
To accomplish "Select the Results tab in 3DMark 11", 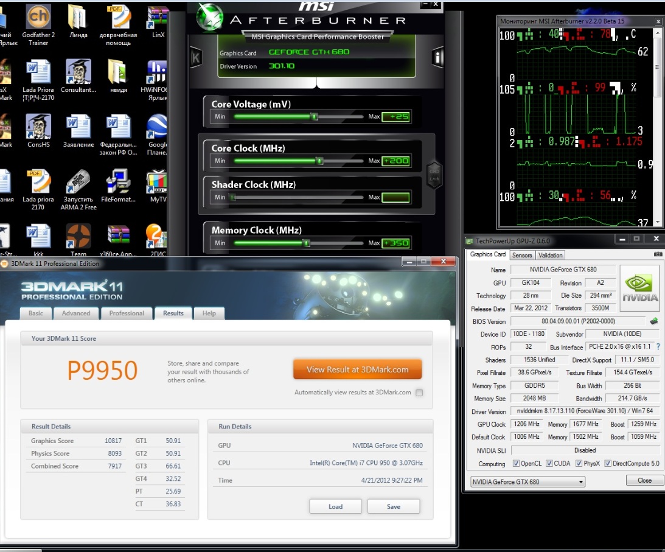I will [x=173, y=313].
